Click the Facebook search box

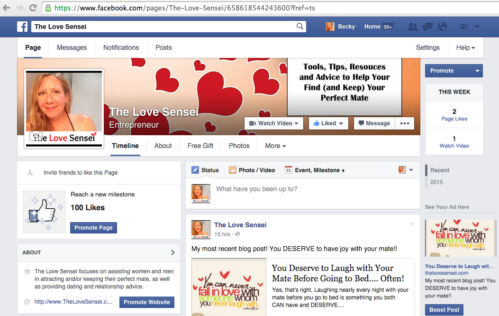point(169,27)
